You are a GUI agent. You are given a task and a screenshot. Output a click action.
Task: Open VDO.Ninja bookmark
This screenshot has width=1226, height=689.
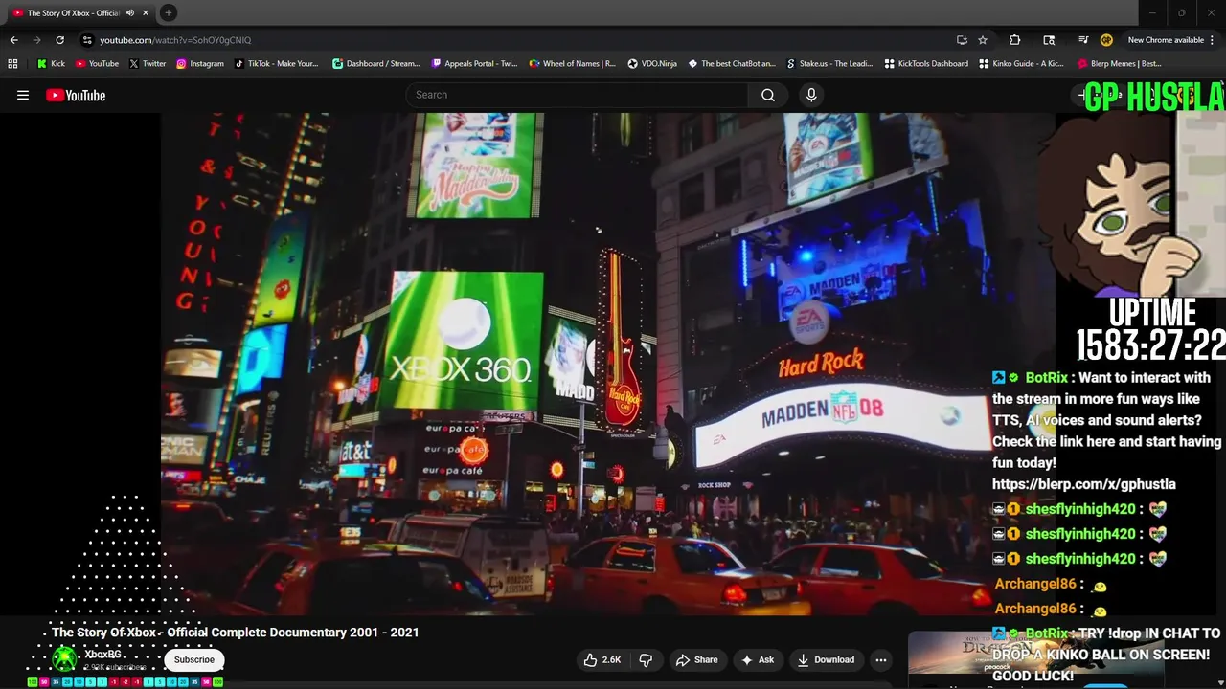(x=652, y=64)
